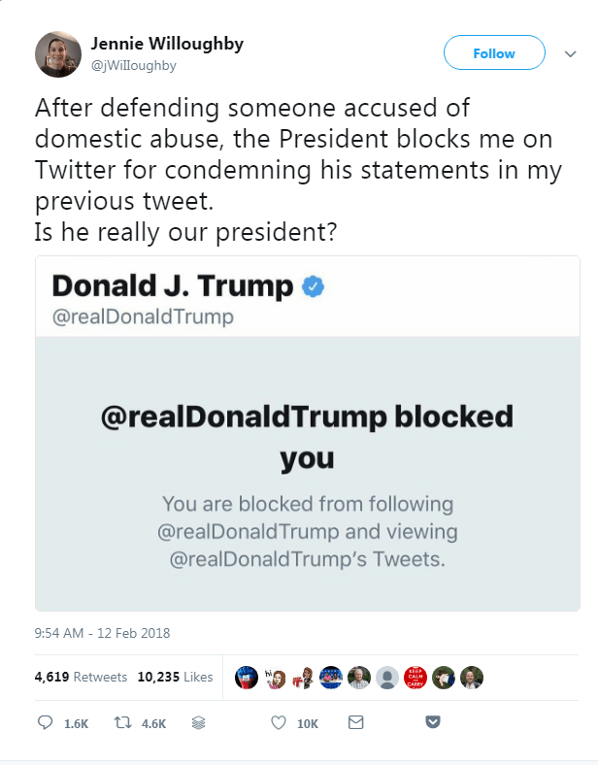This screenshot has width=598, height=765.
Task: Click the Buffer stacked layers icon
Action: pyautogui.click(x=198, y=722)
